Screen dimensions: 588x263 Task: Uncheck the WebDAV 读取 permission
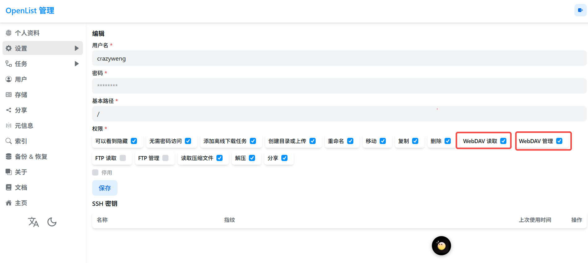pos(503,141)
